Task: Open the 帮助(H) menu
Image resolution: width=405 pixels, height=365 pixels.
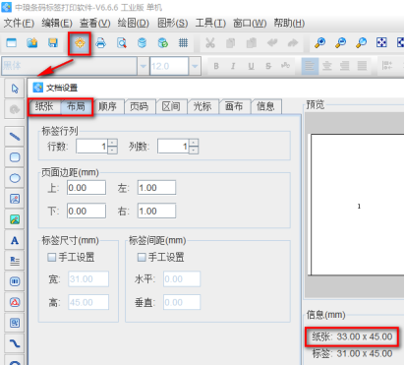Action: tap(289, 23)
